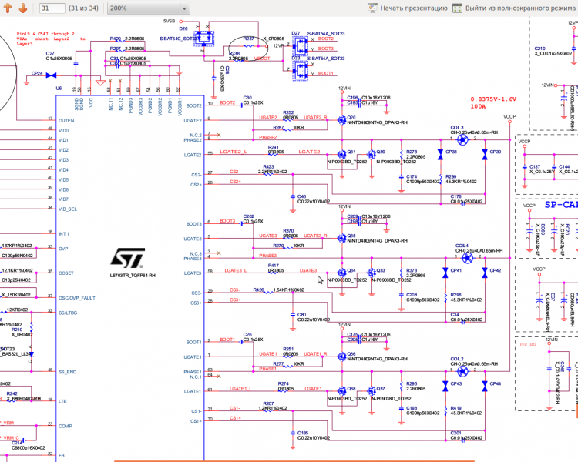Screen dimensions: 578x462
Task: Click the 'Q35' MOSFET designator
Action: (351, 236)
